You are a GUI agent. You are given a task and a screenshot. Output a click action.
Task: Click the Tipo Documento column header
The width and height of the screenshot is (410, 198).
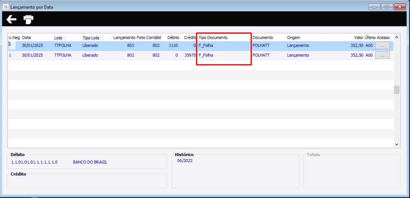(213, 38)
